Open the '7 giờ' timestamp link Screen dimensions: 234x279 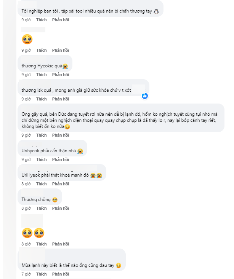26,274
